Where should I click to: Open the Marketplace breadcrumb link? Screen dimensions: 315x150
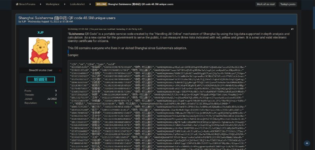[x=52, y=4]
